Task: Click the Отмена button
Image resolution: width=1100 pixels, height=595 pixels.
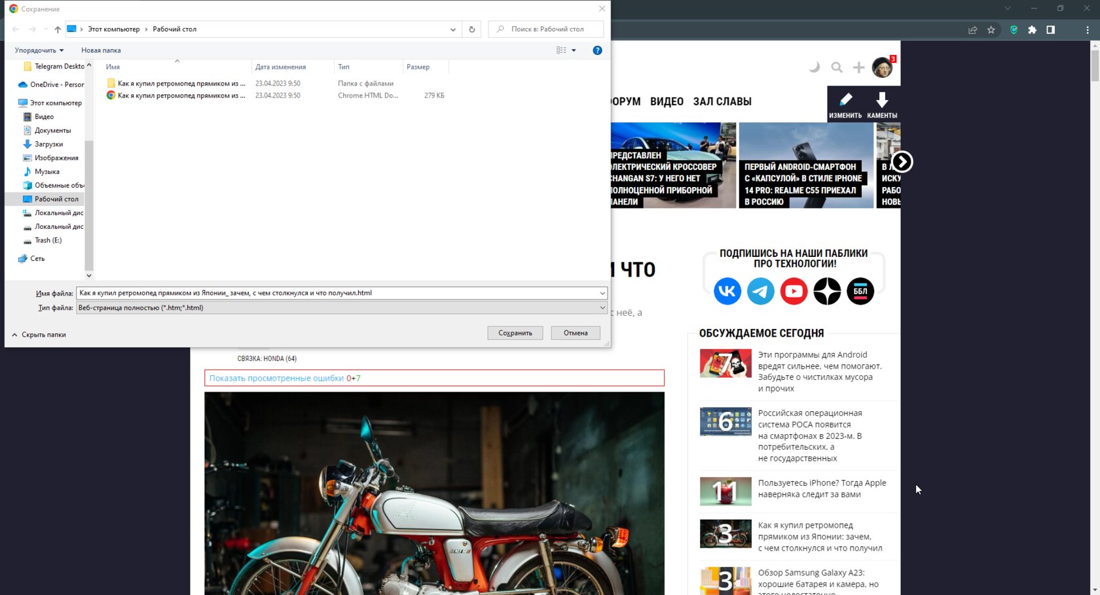Action: [x=576, y=333]
